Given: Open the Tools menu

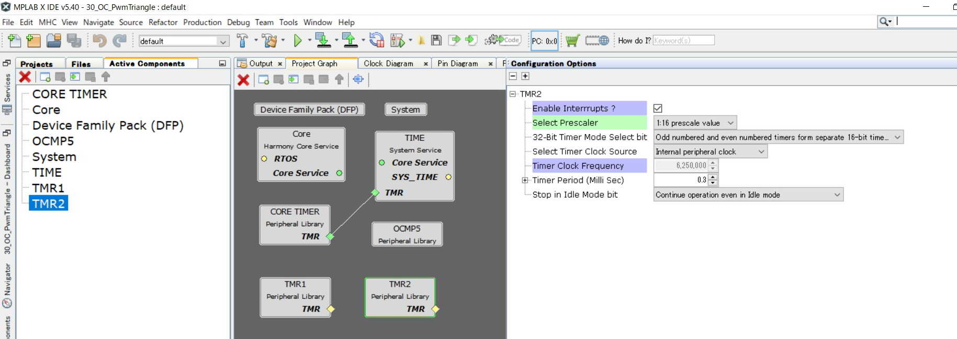Looking at the screenshot, I should [x=288, y=22].
